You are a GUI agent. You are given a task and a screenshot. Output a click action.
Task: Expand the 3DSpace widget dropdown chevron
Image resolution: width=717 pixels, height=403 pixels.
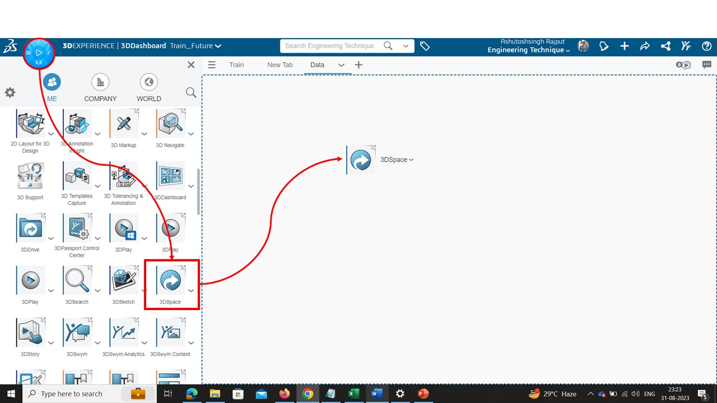tap(411, 160)
